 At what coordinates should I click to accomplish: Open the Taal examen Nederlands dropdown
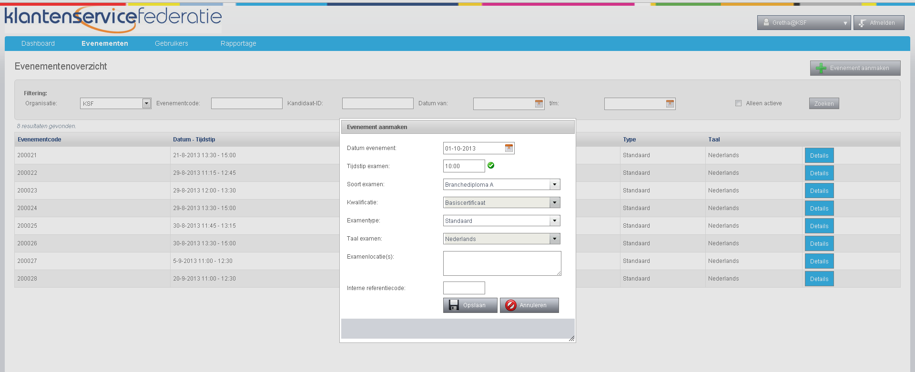click(555, 239)
